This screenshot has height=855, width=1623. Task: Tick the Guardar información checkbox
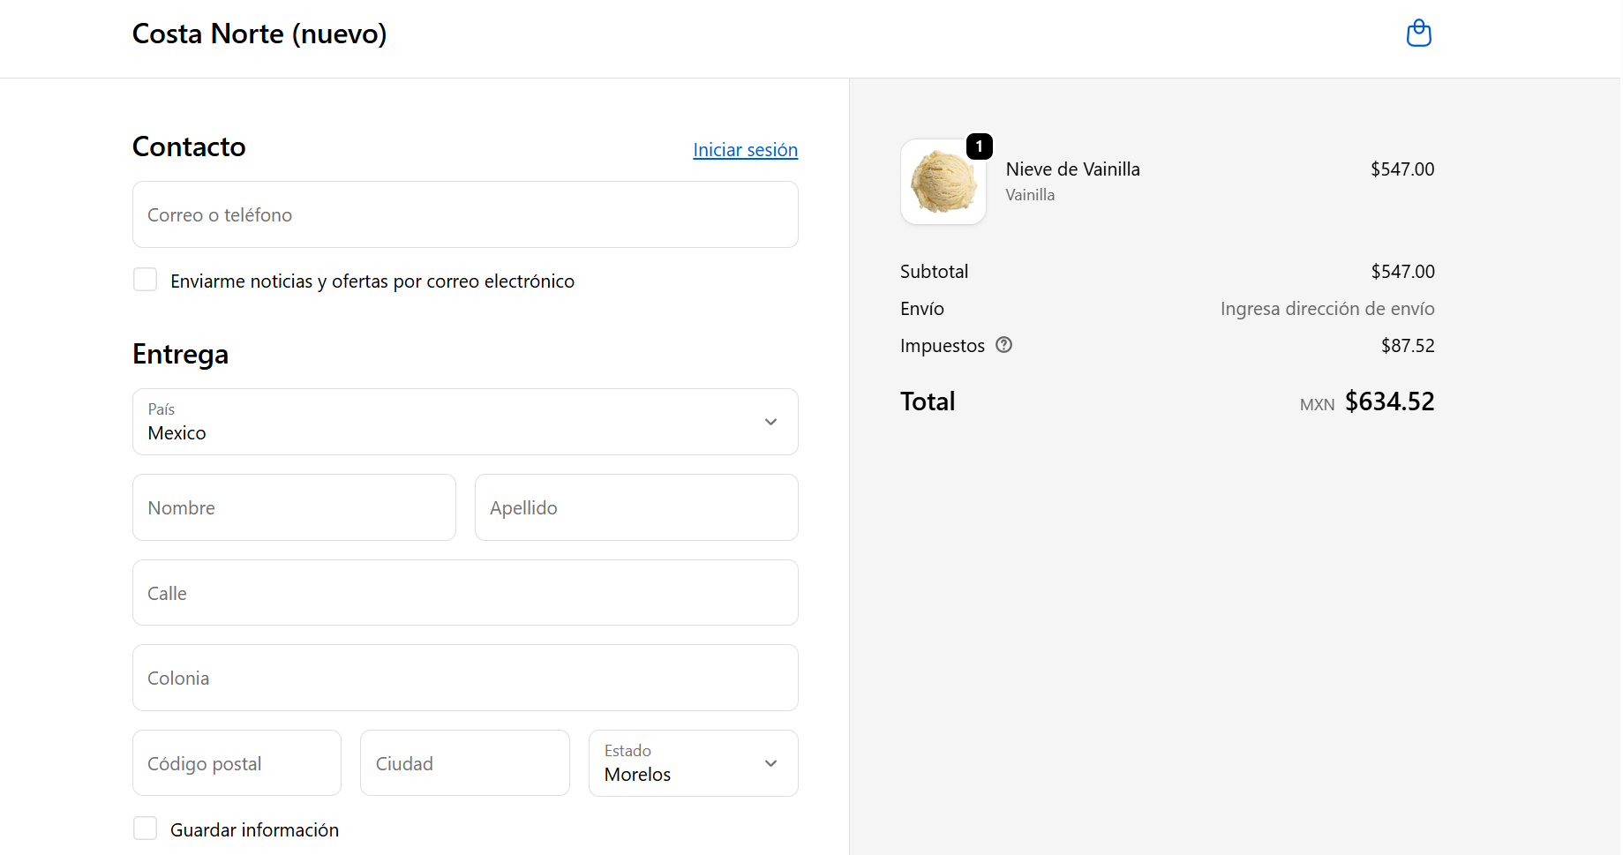145,829
